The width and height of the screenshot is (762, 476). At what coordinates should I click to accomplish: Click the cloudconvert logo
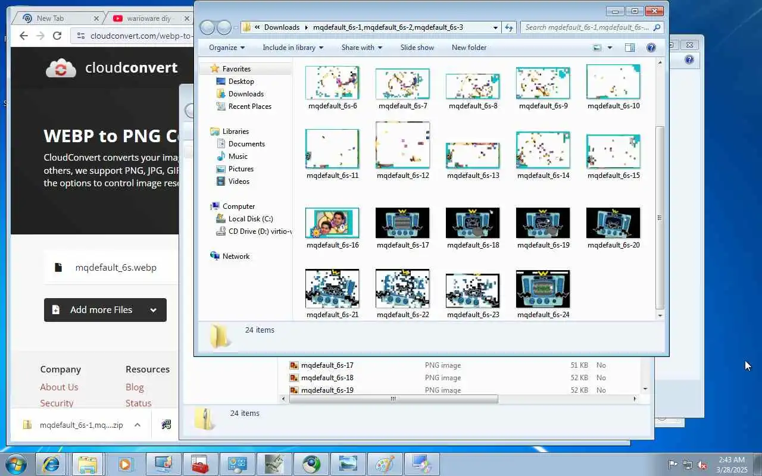(112, 68)
